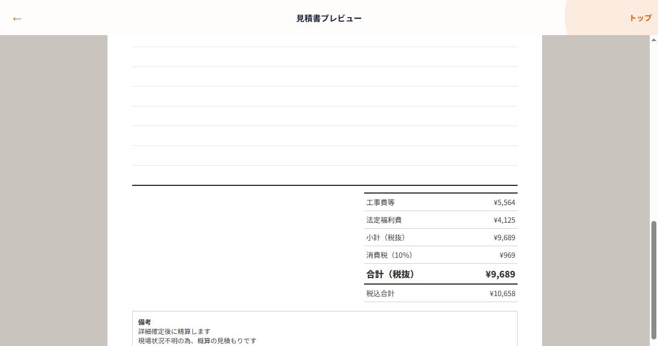Click the 詳細確定後に精算します note line

click(174, 332)
